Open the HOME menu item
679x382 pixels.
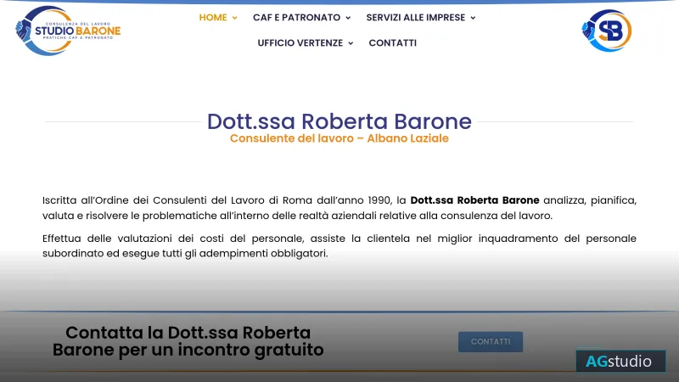click(213, 18)
